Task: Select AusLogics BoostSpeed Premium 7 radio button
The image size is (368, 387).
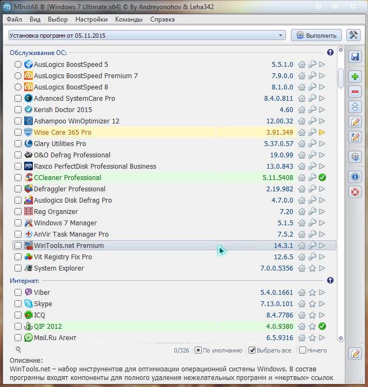Action: pos(18,76)
